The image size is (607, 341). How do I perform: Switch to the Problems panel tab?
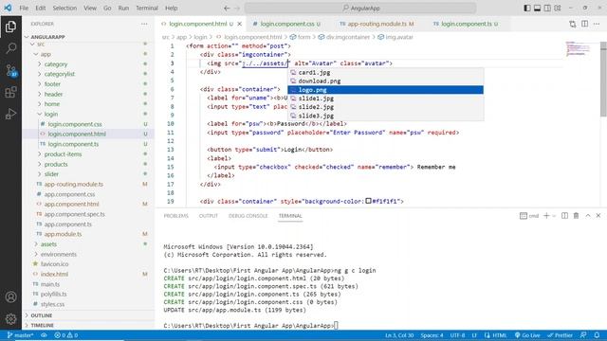point(175,216)
